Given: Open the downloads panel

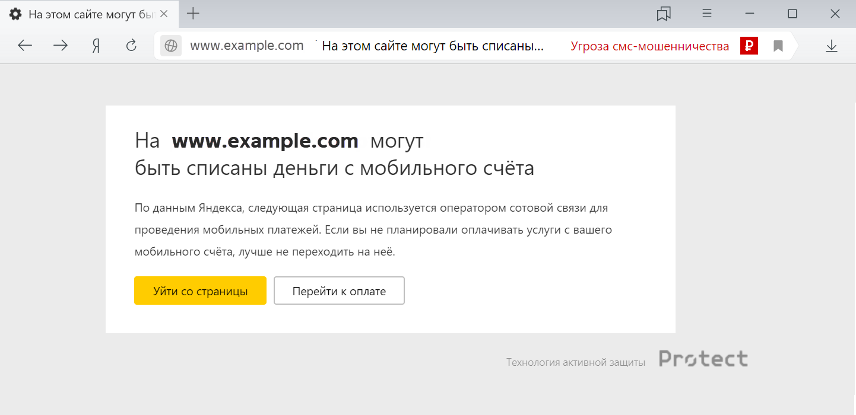Looking at the screenshot, I should (832, 46).
